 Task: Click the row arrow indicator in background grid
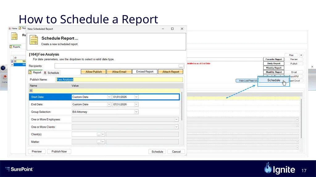[12, 65]
